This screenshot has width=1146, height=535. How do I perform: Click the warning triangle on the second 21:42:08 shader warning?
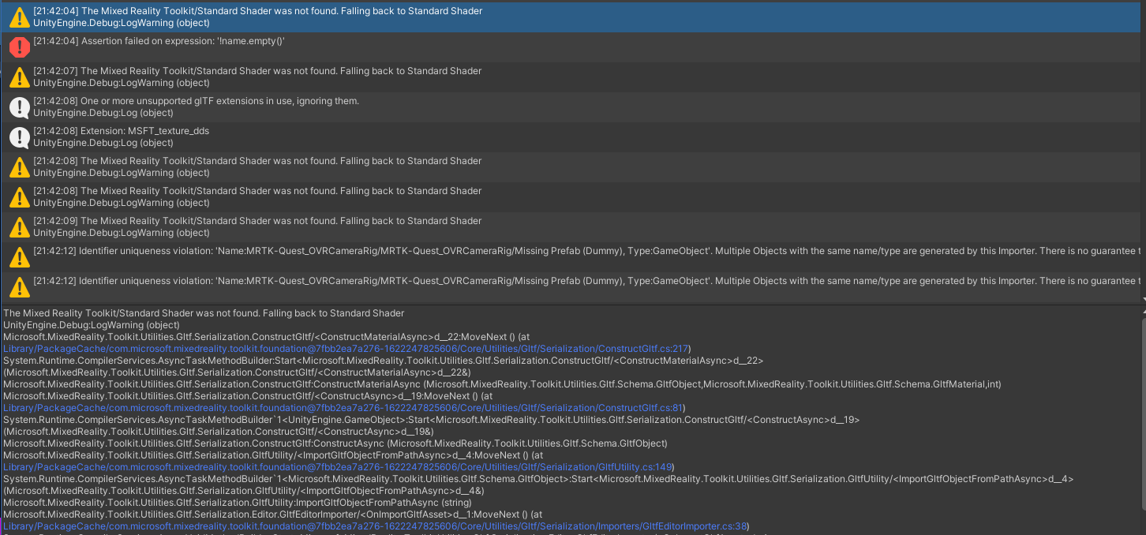[x=19, y=196]
